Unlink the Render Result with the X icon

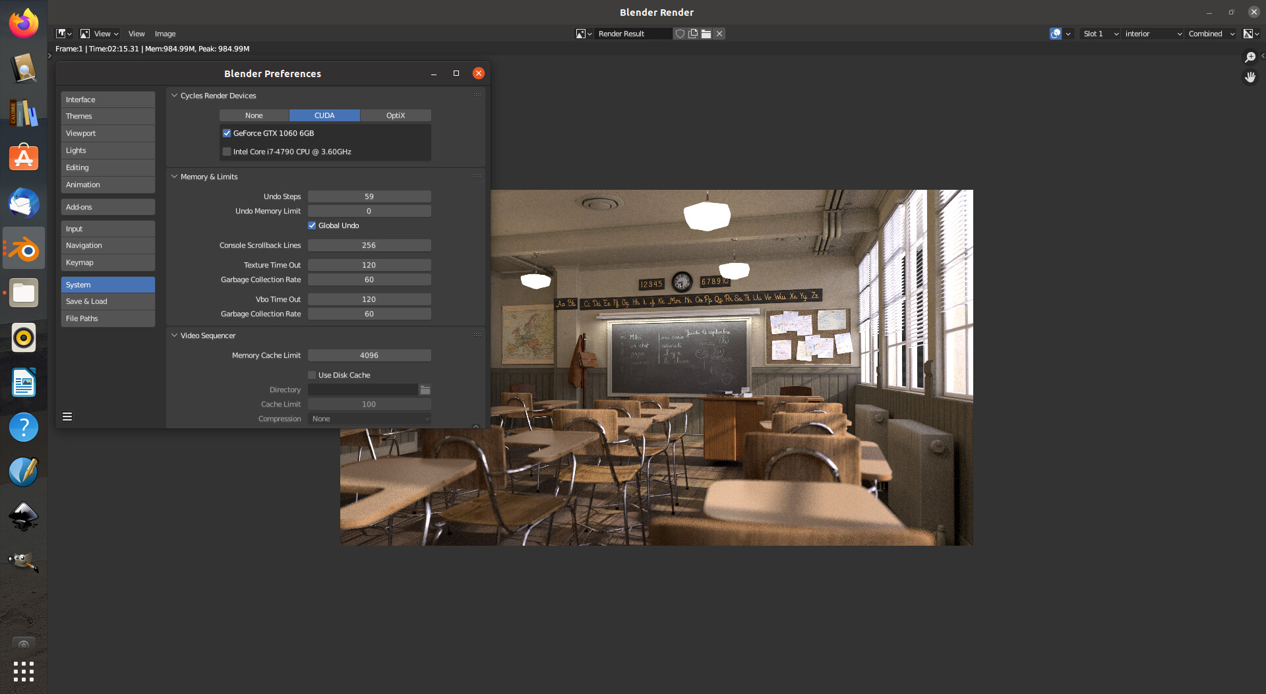point(719,34)
